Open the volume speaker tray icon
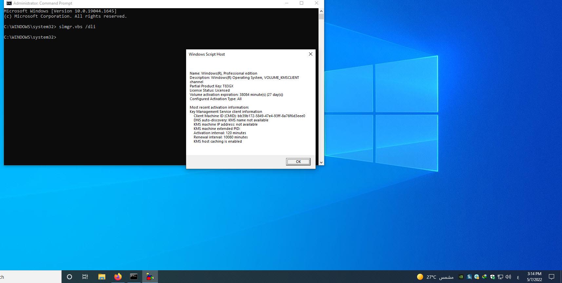 508,277
